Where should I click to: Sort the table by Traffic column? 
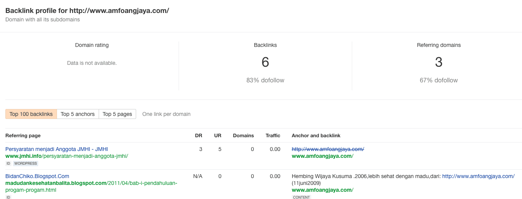pyautogui.click(x=273, y=136)
